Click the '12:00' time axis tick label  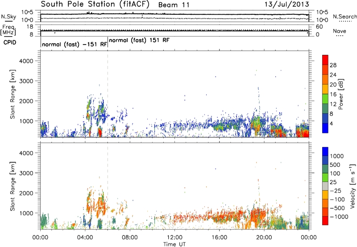click(x=174, y=238)
